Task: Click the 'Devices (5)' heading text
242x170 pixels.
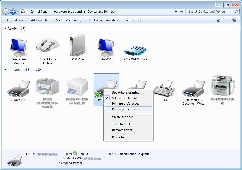Action: 17,29
